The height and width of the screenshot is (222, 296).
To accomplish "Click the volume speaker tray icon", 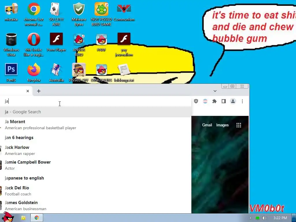I will pyautogui.click(x=264, y=218).
